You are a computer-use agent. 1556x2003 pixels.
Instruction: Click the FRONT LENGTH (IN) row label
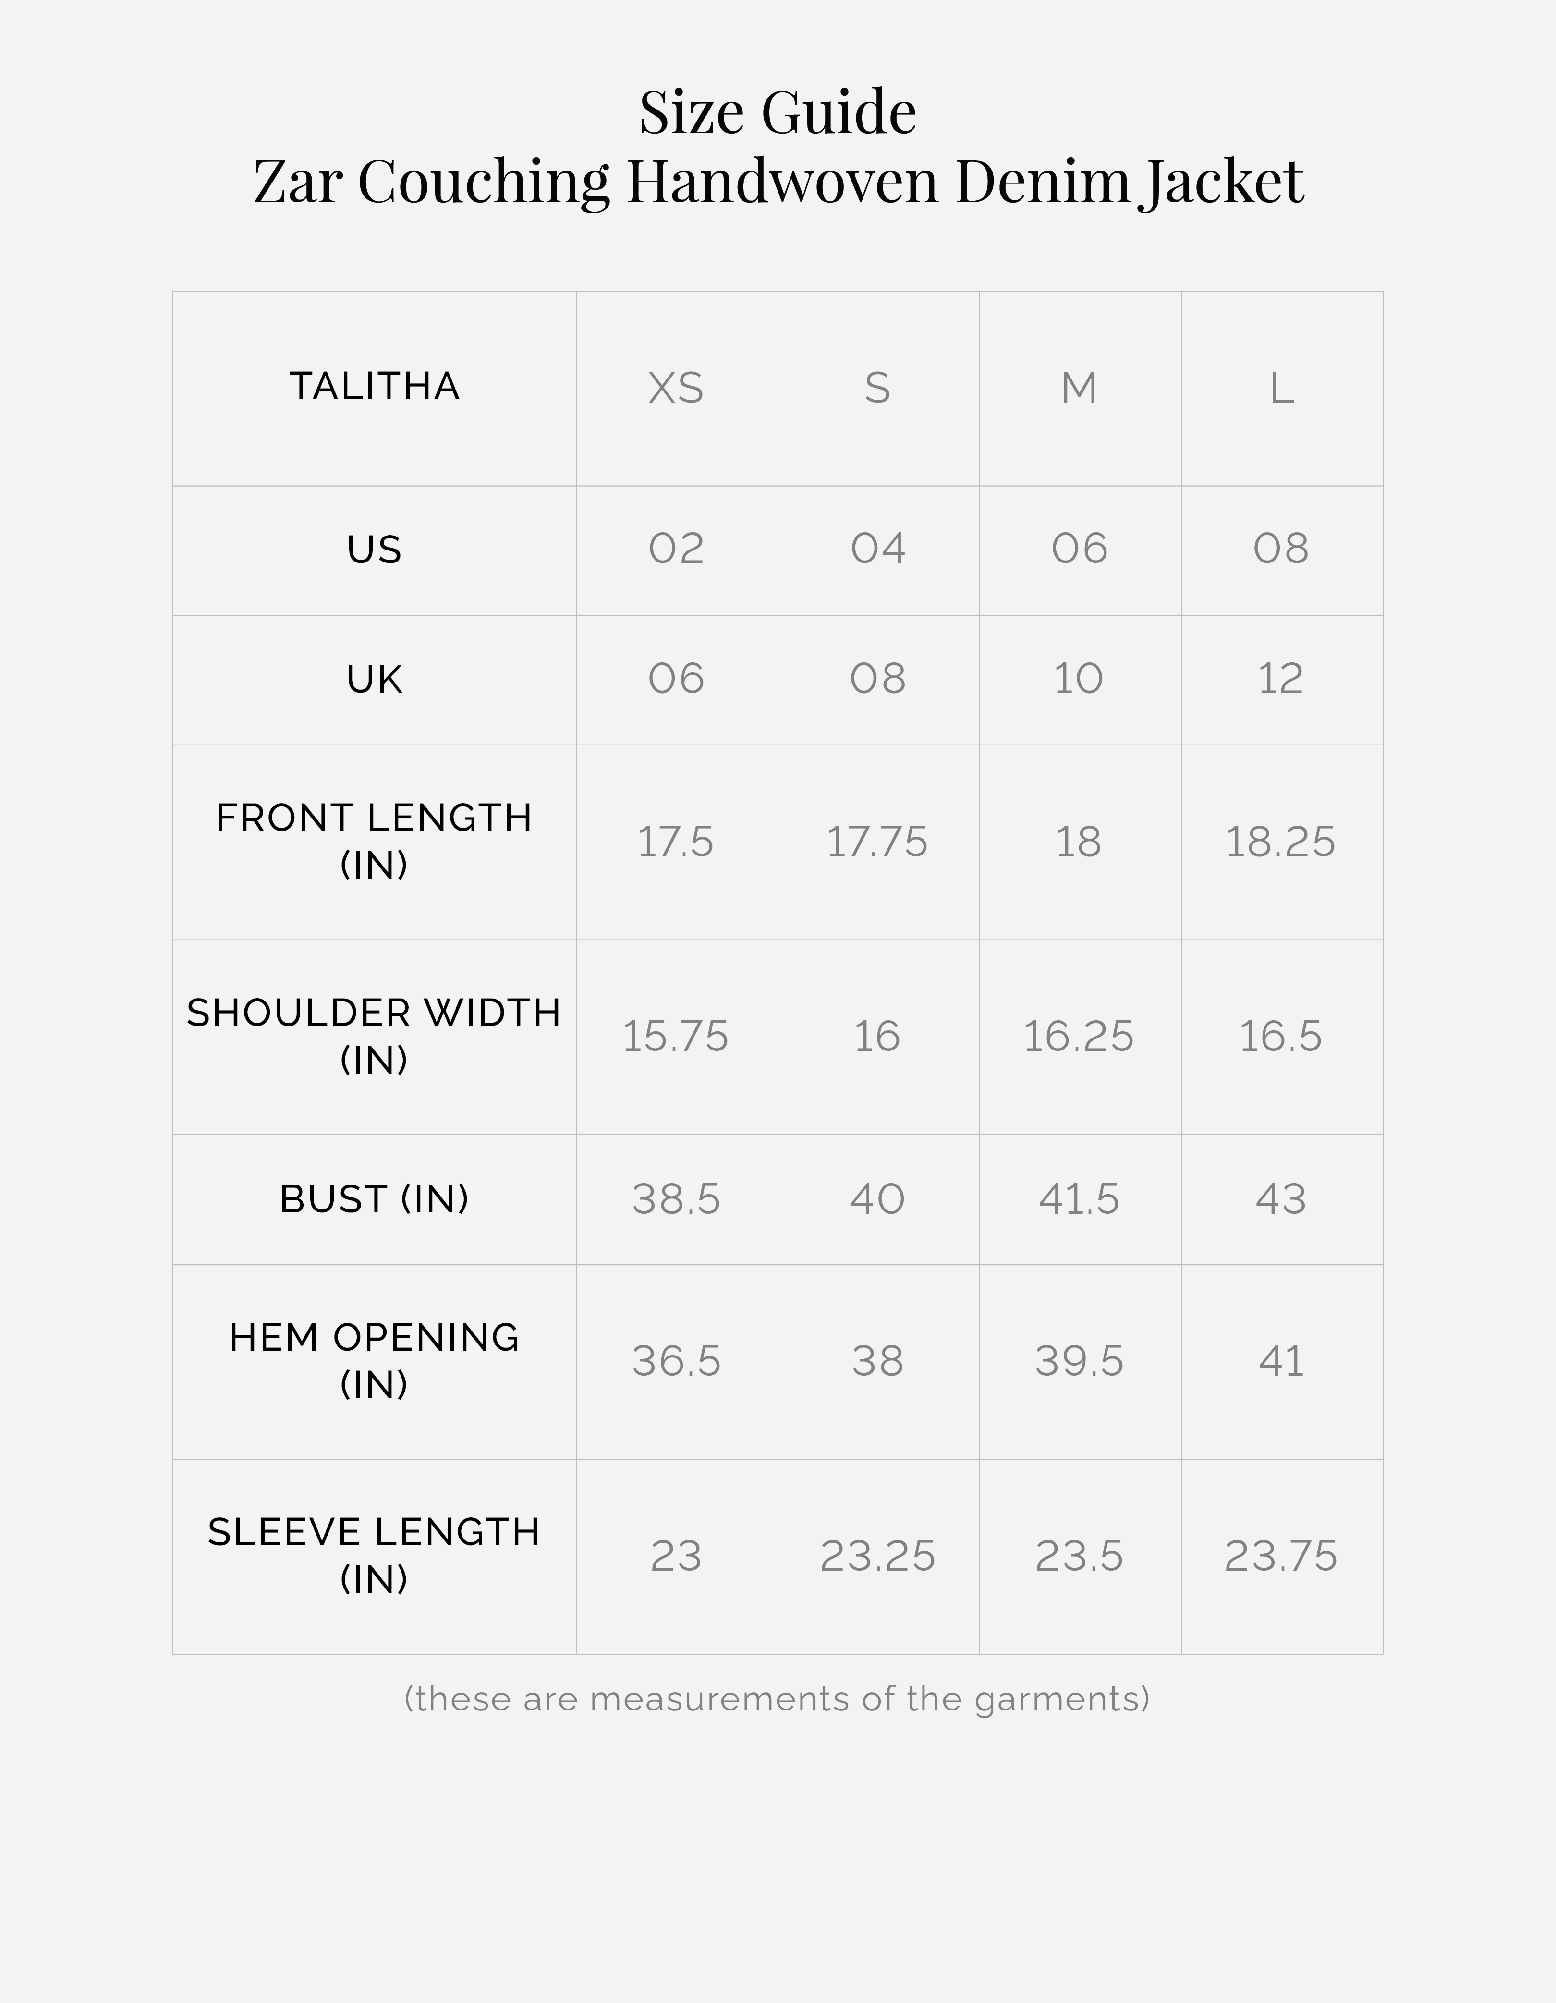tap(374, 841)
